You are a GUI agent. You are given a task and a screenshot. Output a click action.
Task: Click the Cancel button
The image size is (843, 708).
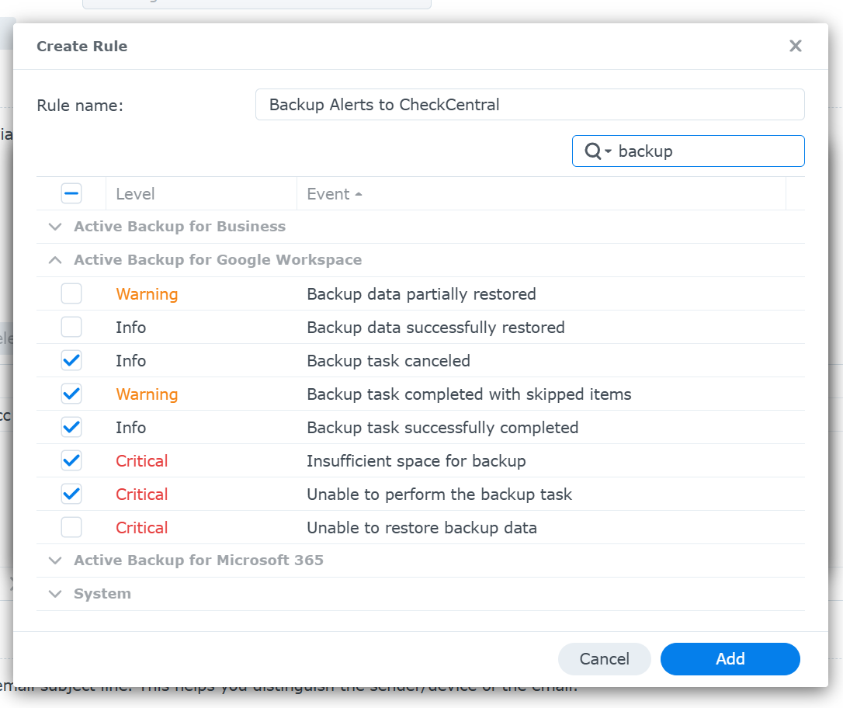pos(604,658)
